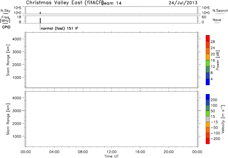This screenshot has height=158, width=228.
Task: Click the 'Velocity [m s-1]' colorbar title
Action: point(223,119)
